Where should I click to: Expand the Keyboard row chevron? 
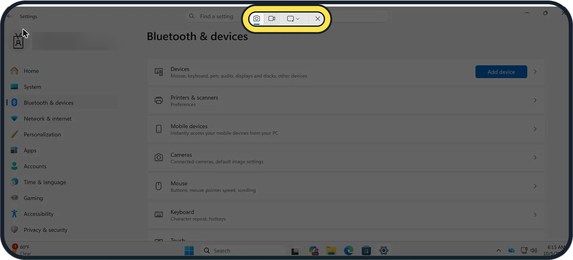(x=535, y=215)
